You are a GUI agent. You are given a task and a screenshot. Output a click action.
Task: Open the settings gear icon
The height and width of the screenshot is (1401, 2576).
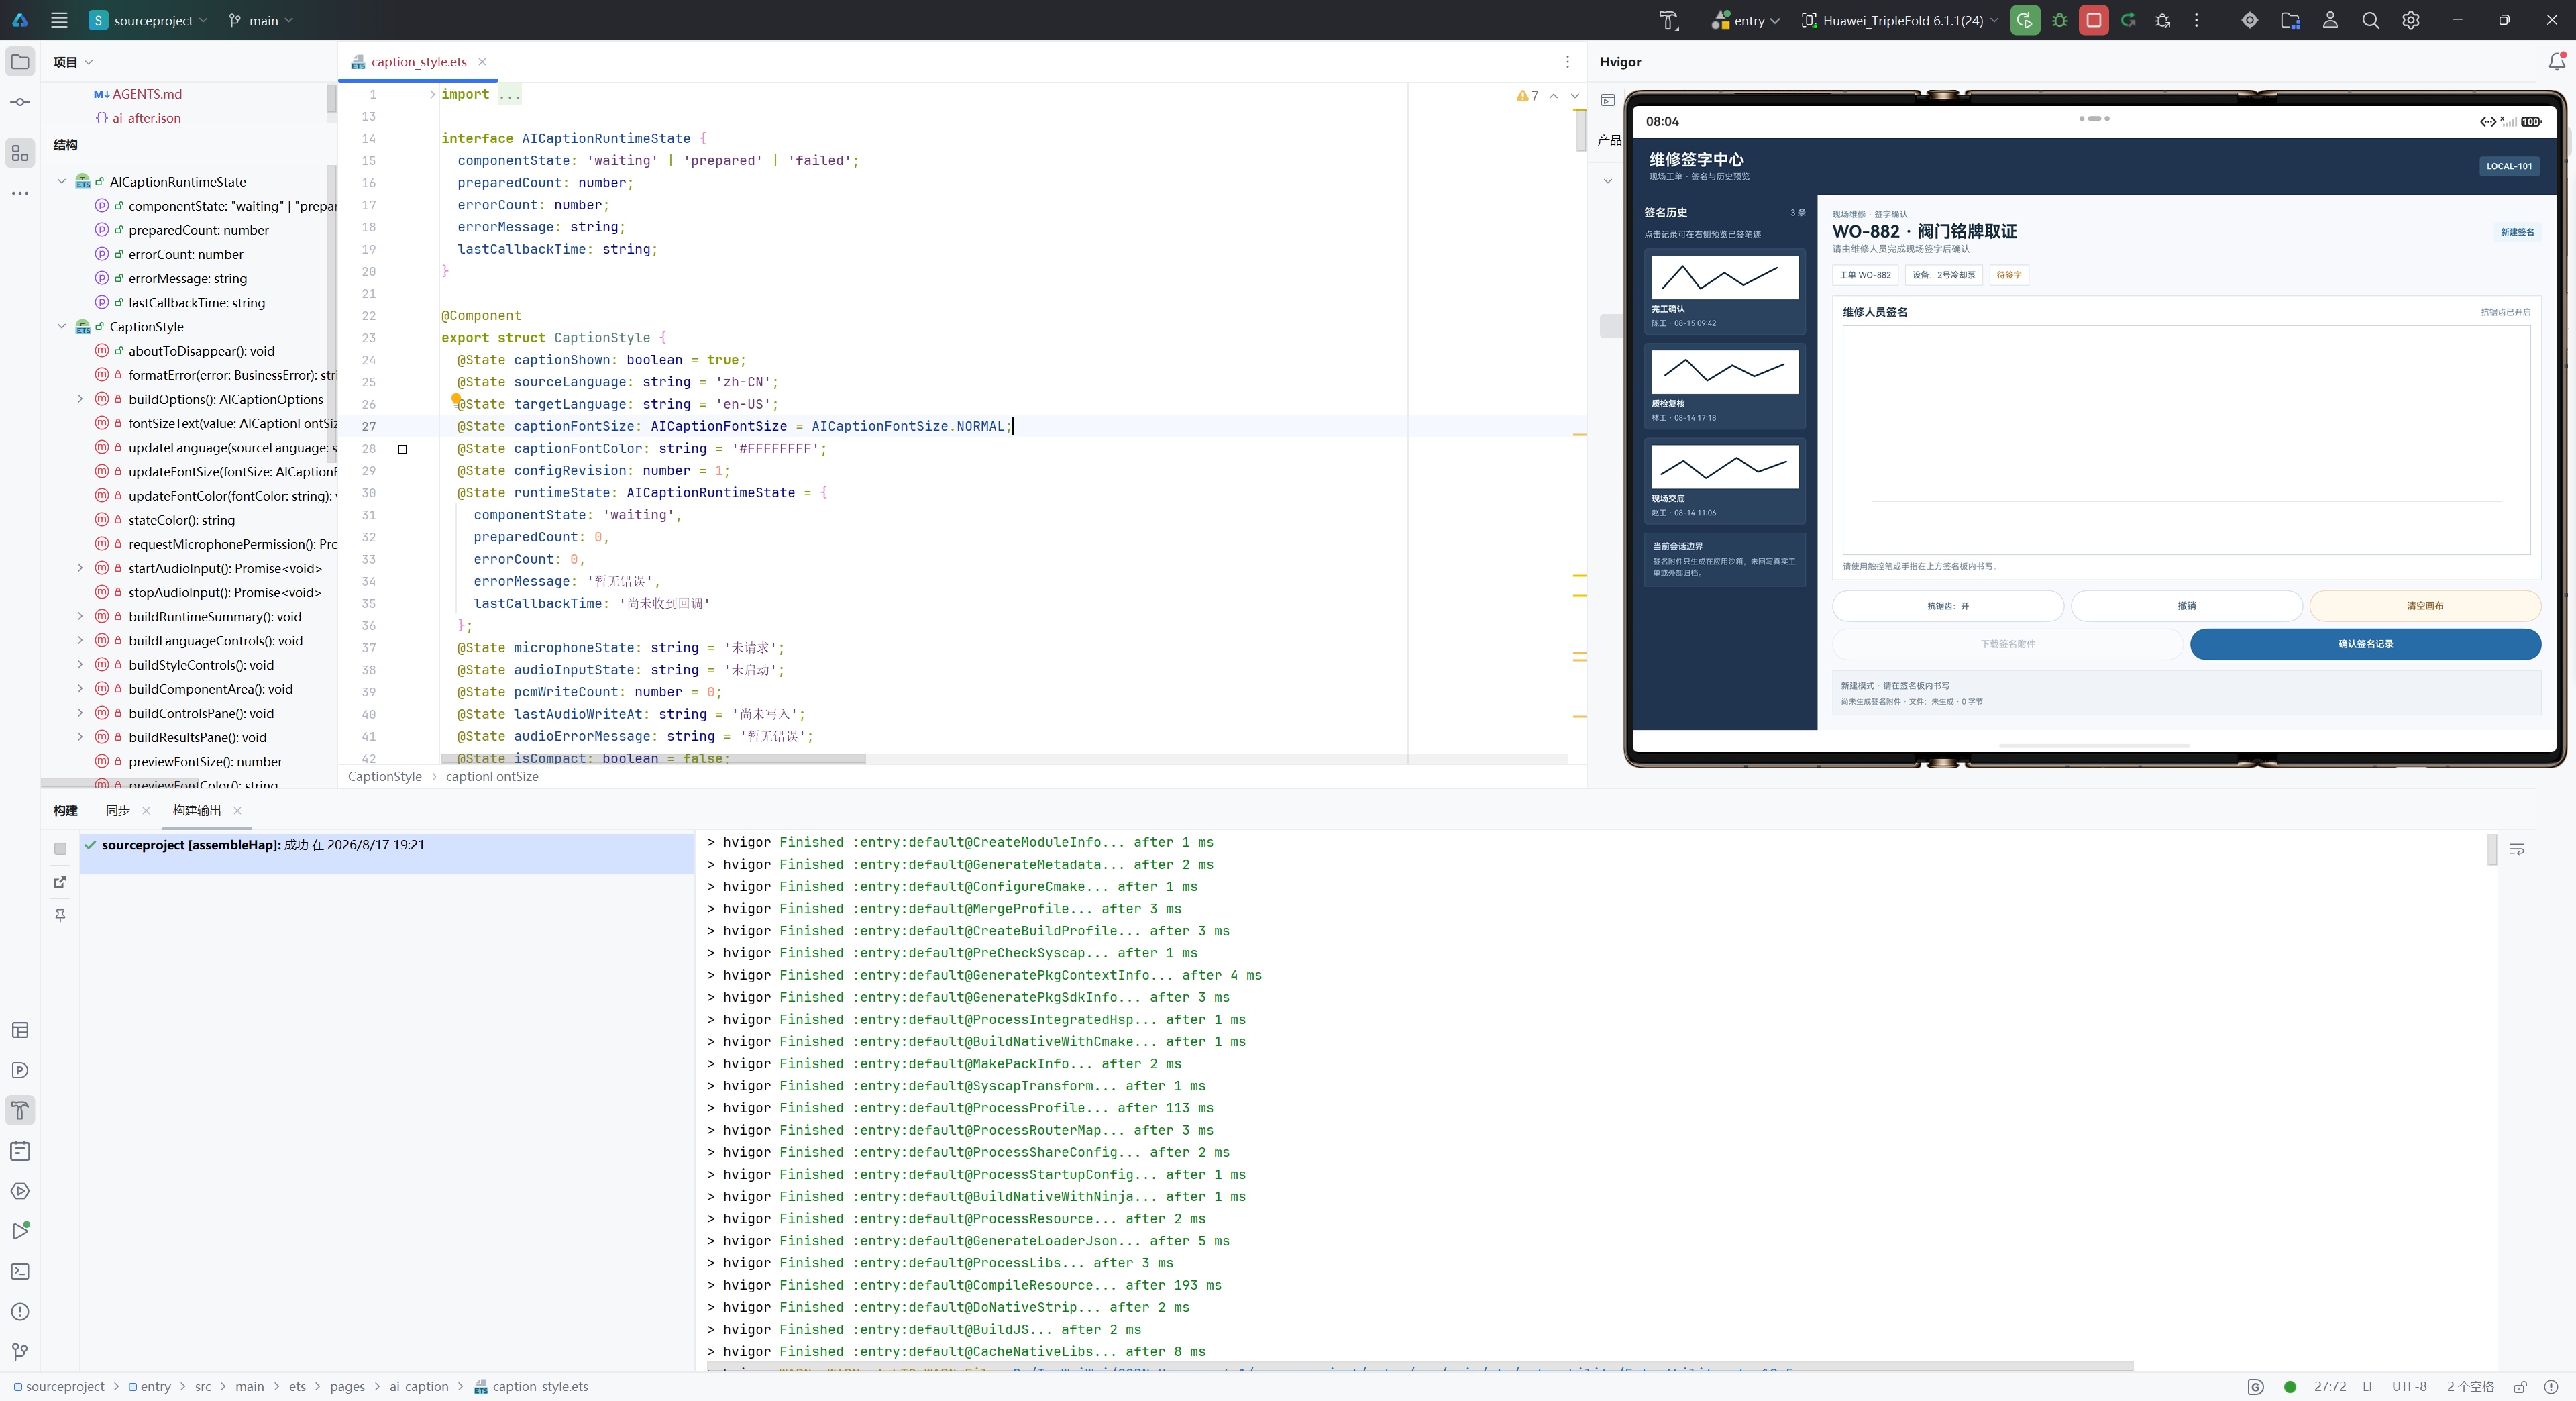coord(2411,20)
